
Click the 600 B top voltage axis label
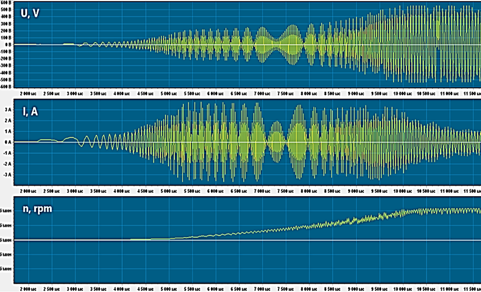click(x=6, y=2)
